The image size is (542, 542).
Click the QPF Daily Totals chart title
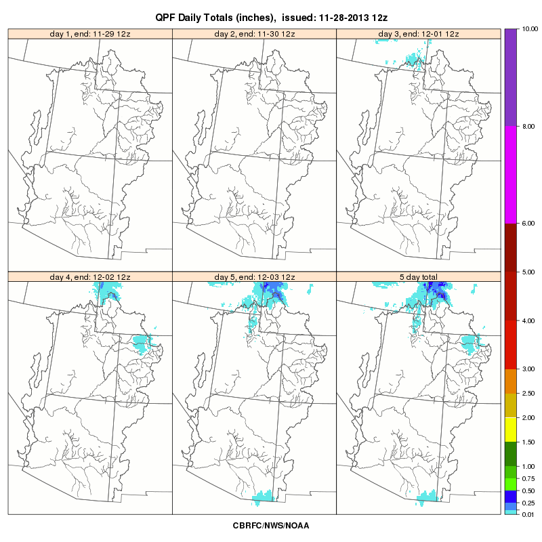(272, 18)
